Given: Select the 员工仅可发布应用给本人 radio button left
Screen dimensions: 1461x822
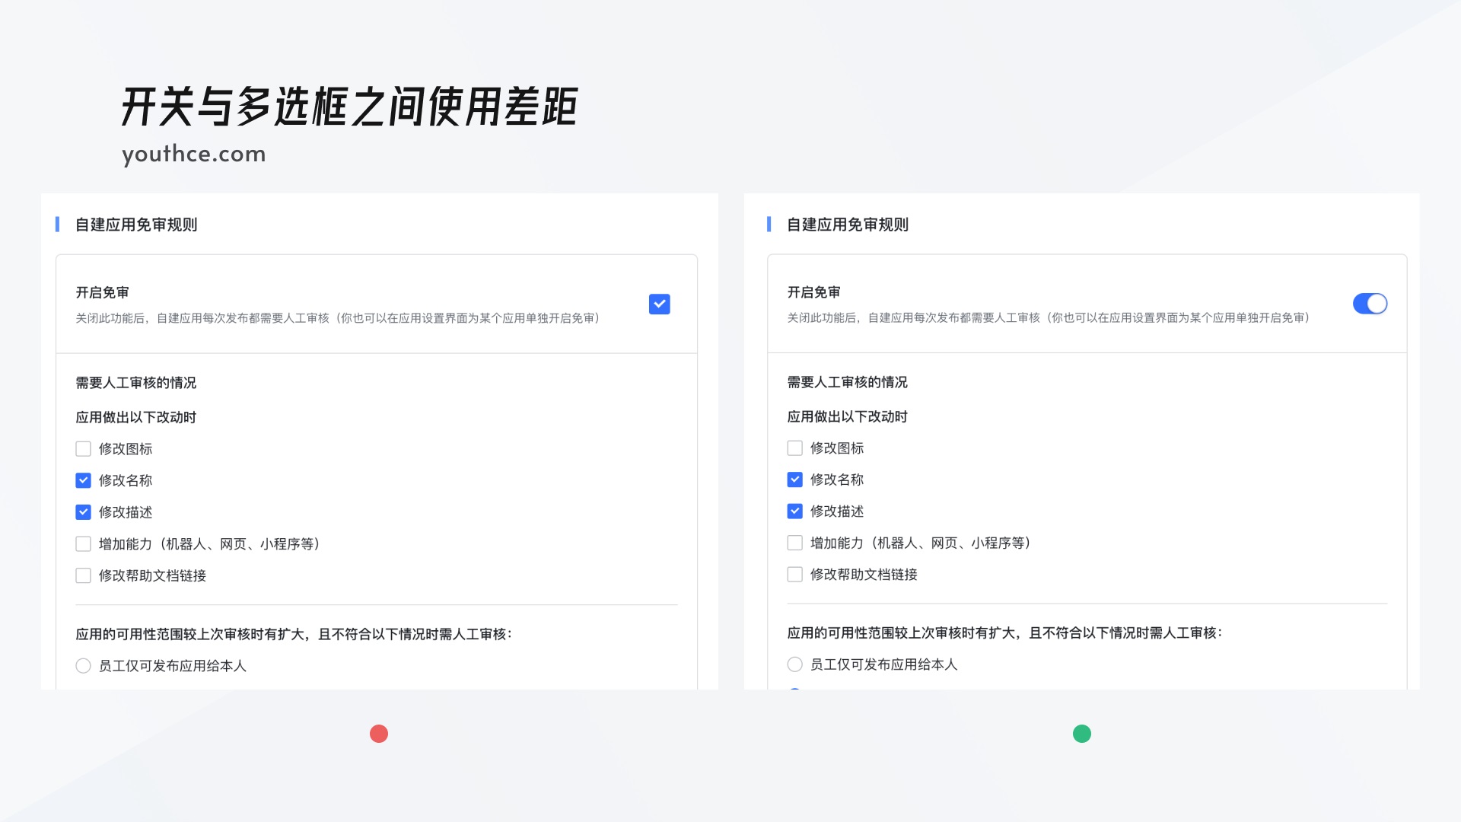Looking at the screenshot, I should pyautogui.click(x=83, y=664).
